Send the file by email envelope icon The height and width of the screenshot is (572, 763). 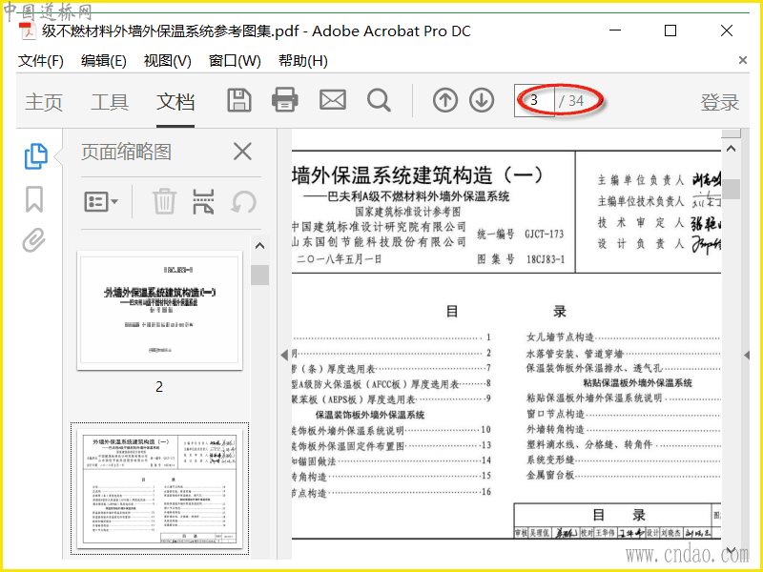pyautogui.click(x=333, y=100)
